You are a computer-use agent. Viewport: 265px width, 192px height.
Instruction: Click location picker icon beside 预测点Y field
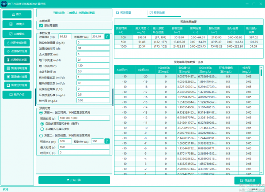pyautogui.click(x=106, y=141)
